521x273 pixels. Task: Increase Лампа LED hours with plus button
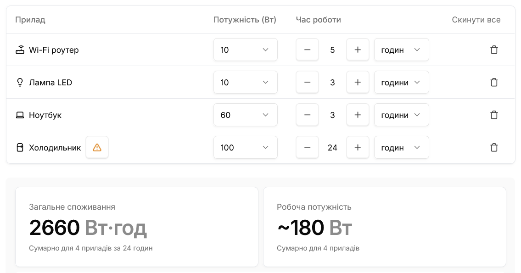[358, 82]
